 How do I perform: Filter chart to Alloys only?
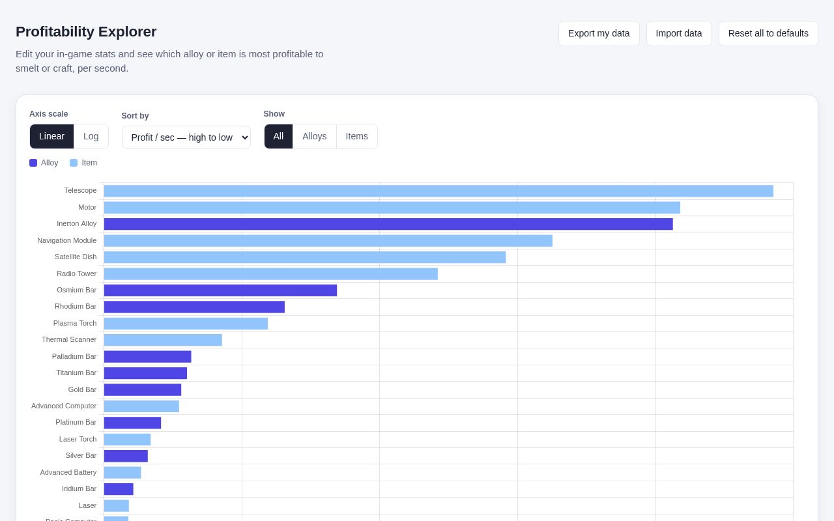click(315, 136)
